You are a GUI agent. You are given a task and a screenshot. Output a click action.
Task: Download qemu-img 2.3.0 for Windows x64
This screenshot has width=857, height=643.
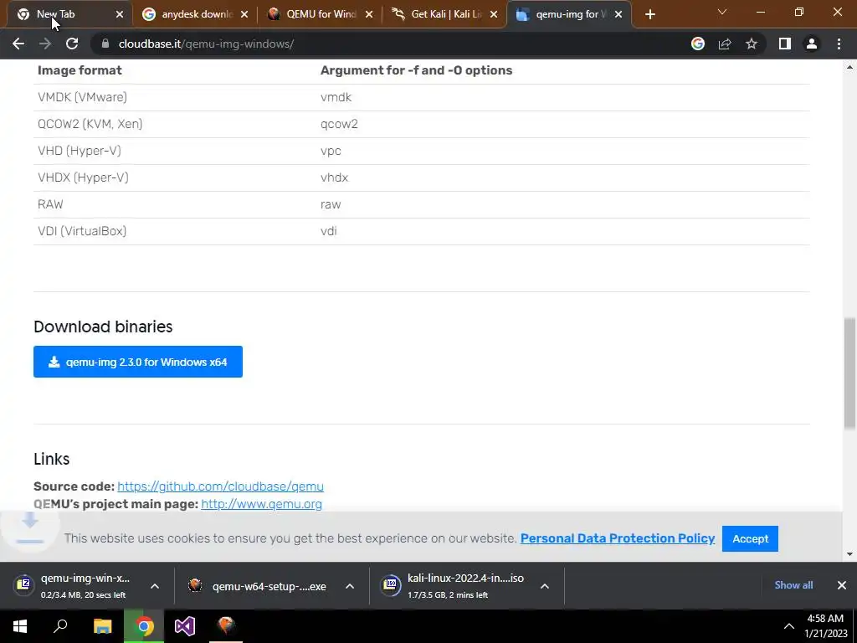point(138,362)
